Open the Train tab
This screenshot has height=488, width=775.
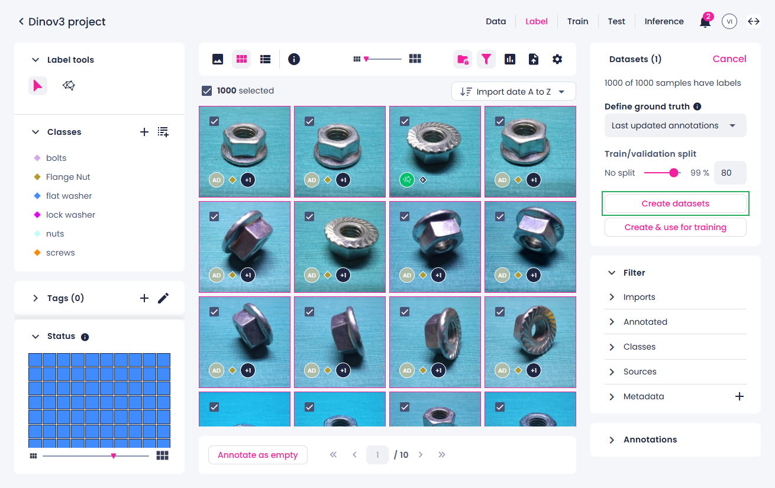coord(577,21)
